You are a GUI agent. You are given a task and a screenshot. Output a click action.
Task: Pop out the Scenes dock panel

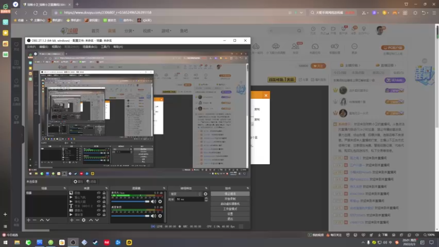(x=65, y=188)
